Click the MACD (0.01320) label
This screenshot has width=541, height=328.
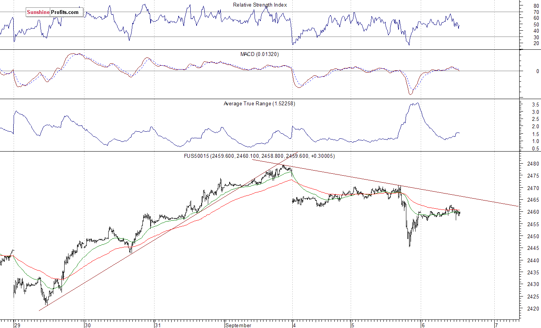click(x=260, y=54)
